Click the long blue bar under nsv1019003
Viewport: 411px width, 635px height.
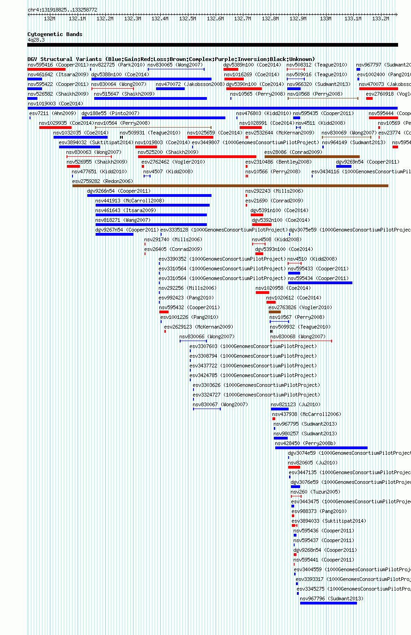[212, 108]
